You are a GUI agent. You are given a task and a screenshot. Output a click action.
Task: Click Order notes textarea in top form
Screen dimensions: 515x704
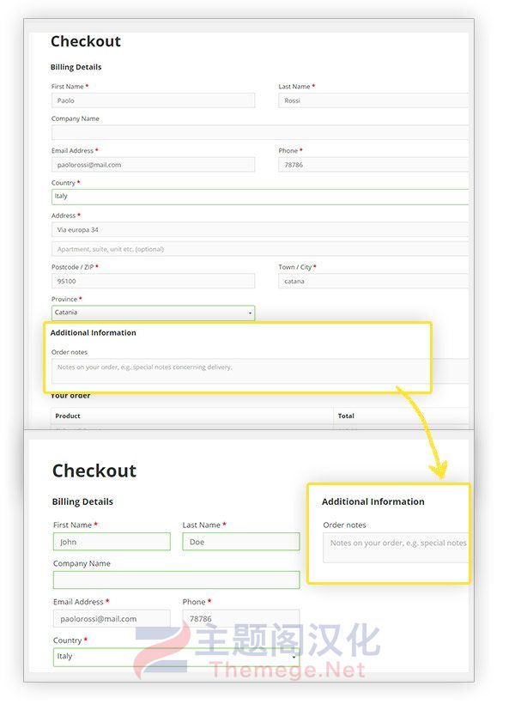point(260,371)
